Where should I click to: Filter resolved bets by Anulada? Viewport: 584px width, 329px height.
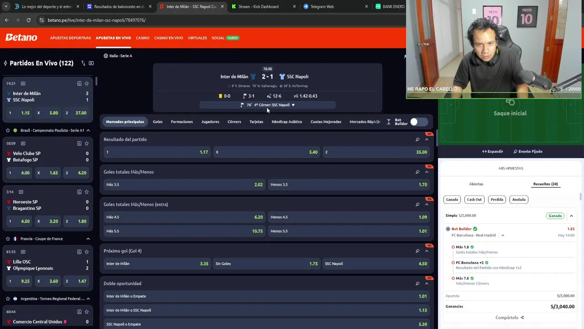[x=519, y=199]
